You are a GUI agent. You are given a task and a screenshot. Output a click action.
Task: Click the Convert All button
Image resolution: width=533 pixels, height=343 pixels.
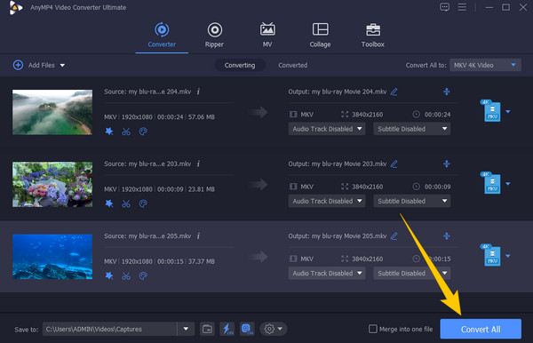tap(481, 329)
